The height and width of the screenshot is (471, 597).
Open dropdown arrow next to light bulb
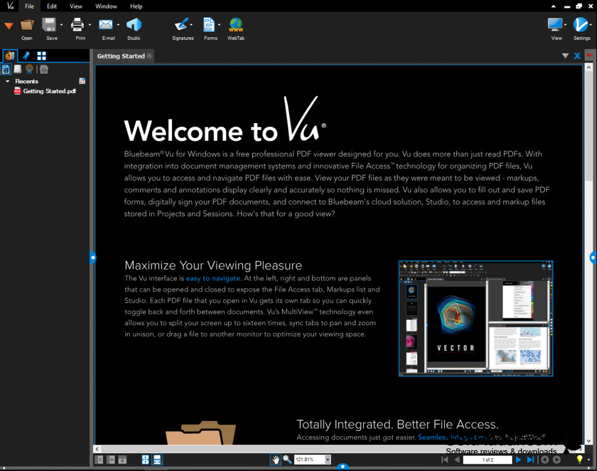coord(589,459)
